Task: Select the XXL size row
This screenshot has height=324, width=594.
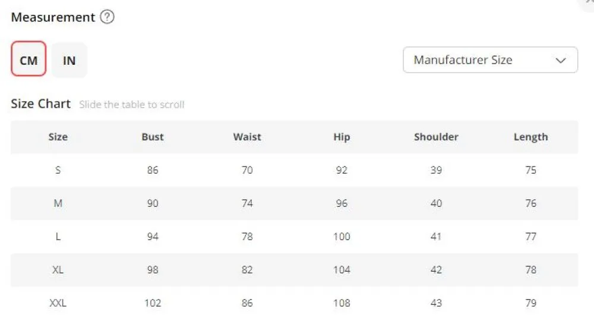Action: (295, 303)
